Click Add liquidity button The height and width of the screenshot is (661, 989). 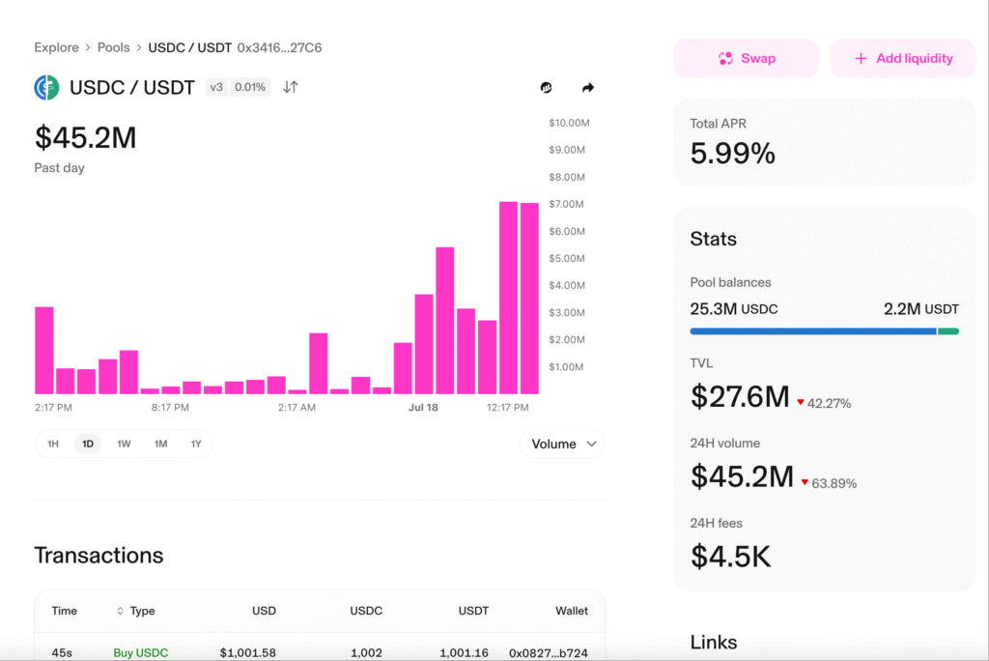(903, 58)
